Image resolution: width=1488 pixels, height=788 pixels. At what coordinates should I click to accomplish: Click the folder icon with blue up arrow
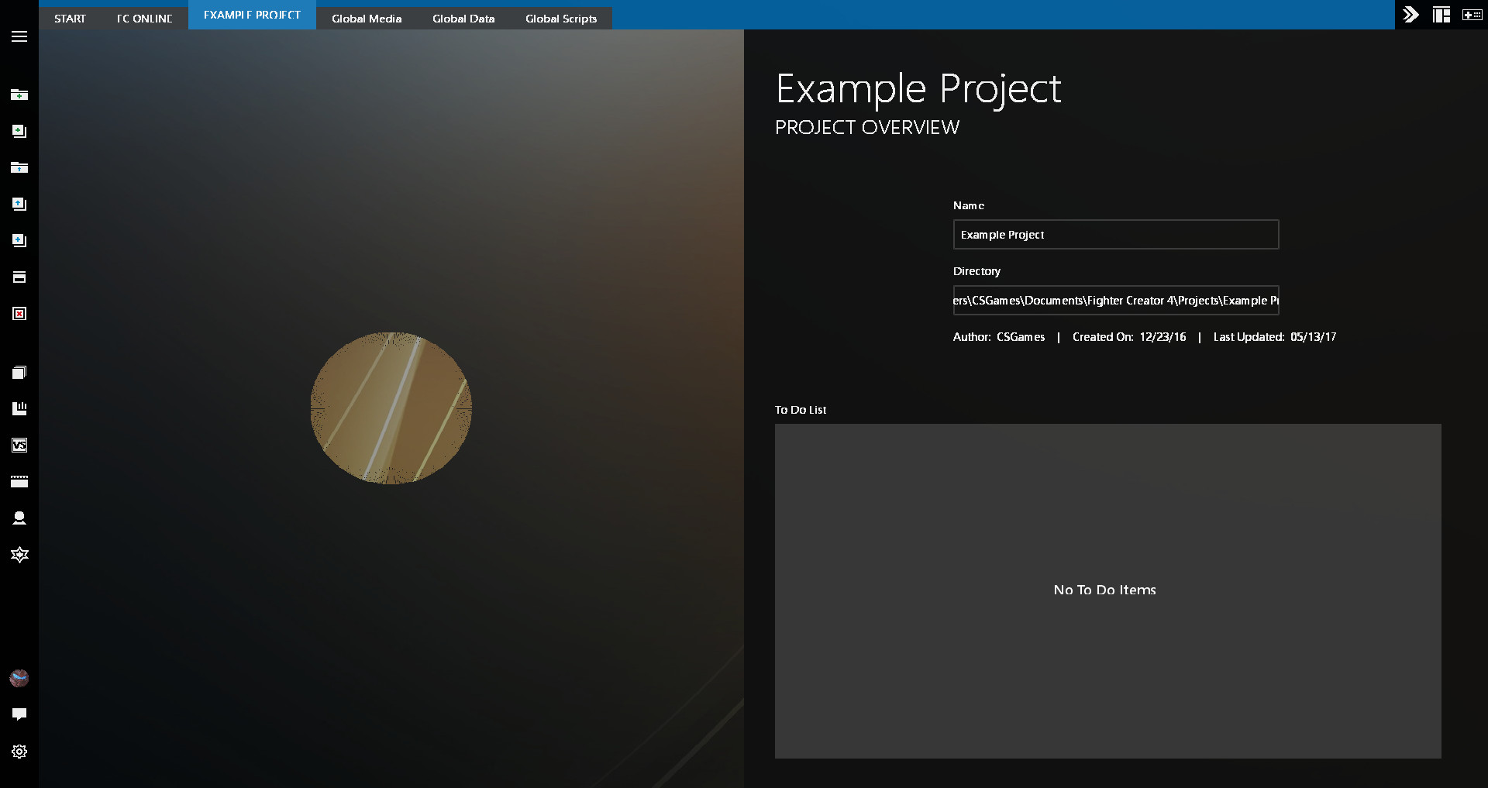pyautogui.click(x=19, y=167)
